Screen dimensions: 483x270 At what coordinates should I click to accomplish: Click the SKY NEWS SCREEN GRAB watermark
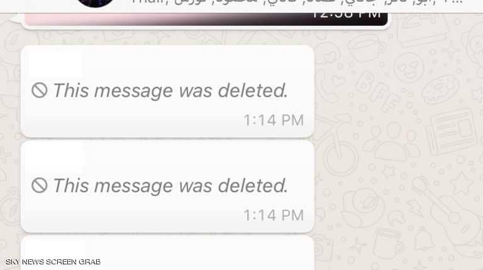[53, 262]
